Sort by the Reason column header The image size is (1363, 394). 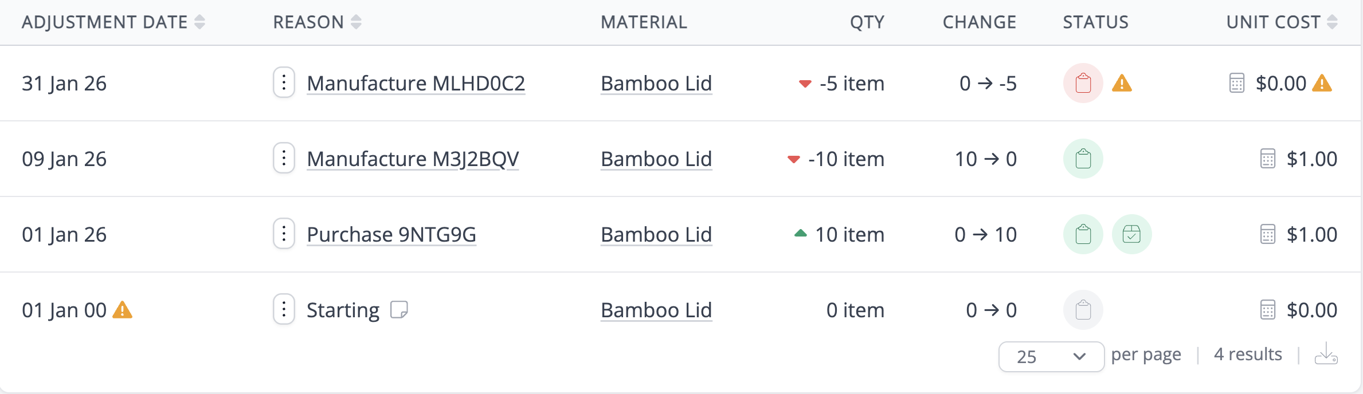pyautogui.click(x=317, y=22)
